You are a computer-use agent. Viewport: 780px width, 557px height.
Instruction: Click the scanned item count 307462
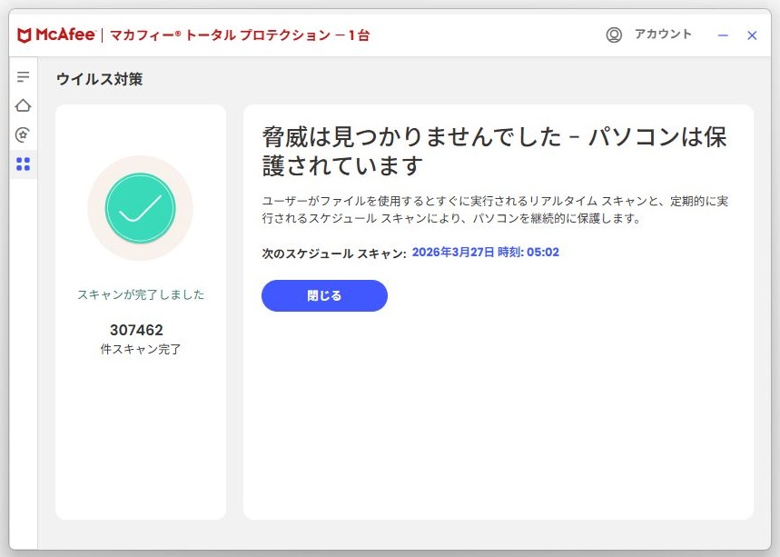136,330
